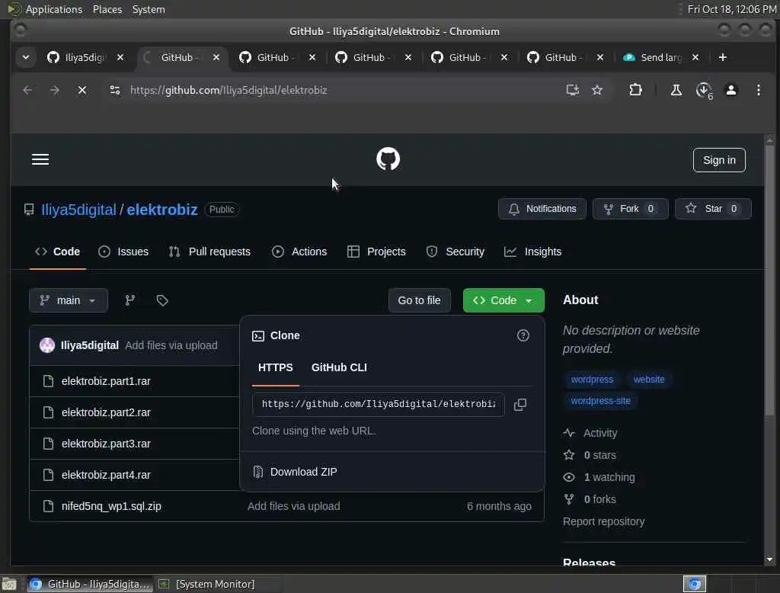Copy the HTTPS clone URL to clipboard
The width and height of the screenshot is (780, 593).
tap(519, 404)
